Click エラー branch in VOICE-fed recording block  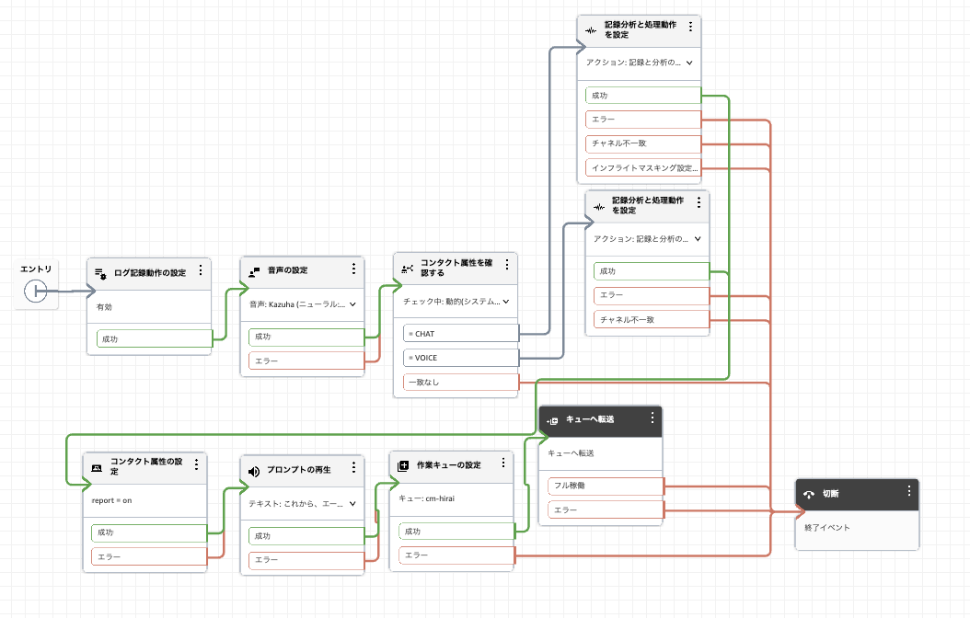click(x=652, y=295)
